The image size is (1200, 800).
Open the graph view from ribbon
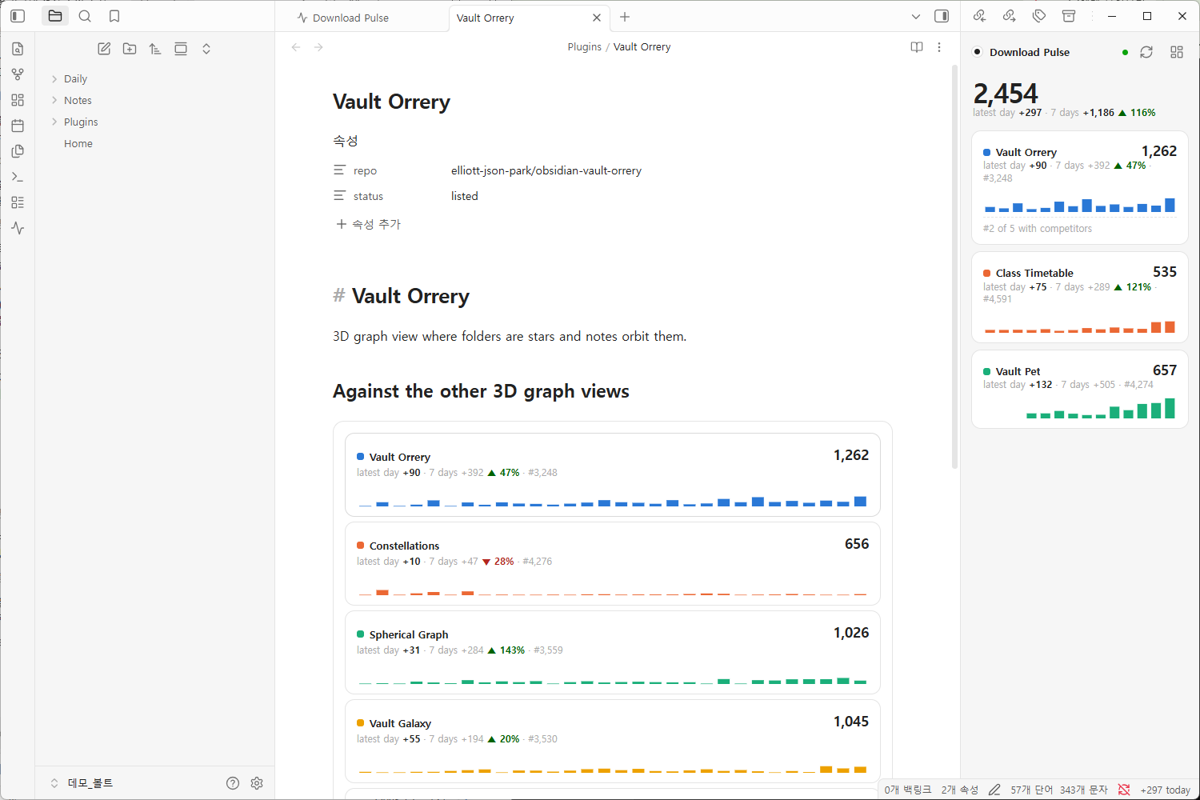click(x=18, y=74)
